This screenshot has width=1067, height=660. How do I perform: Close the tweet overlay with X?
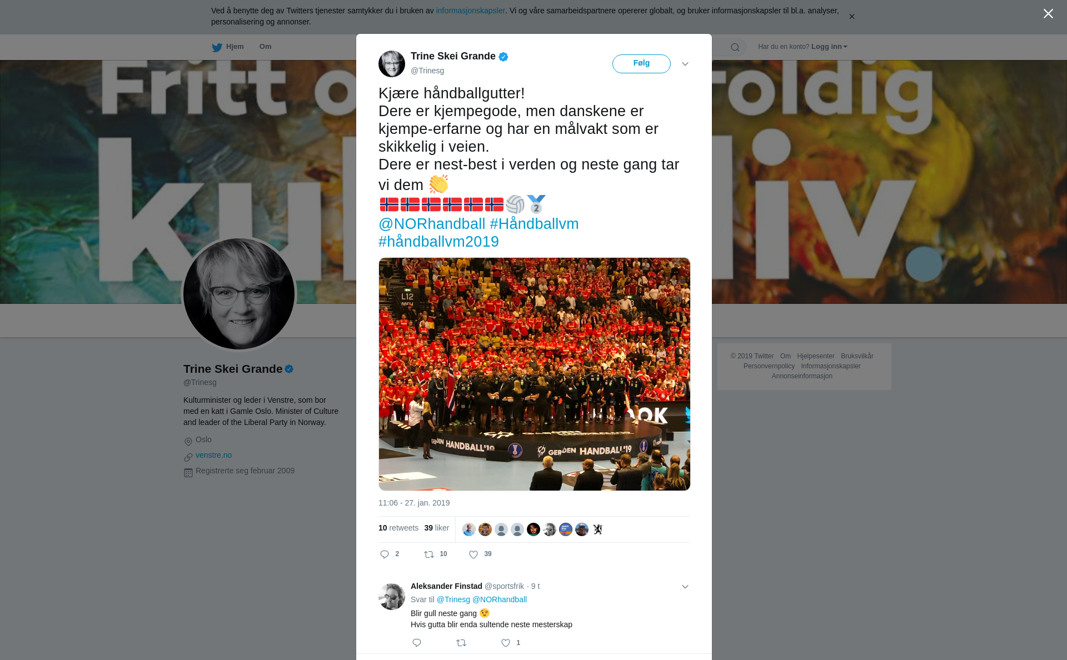point(1048,14)
